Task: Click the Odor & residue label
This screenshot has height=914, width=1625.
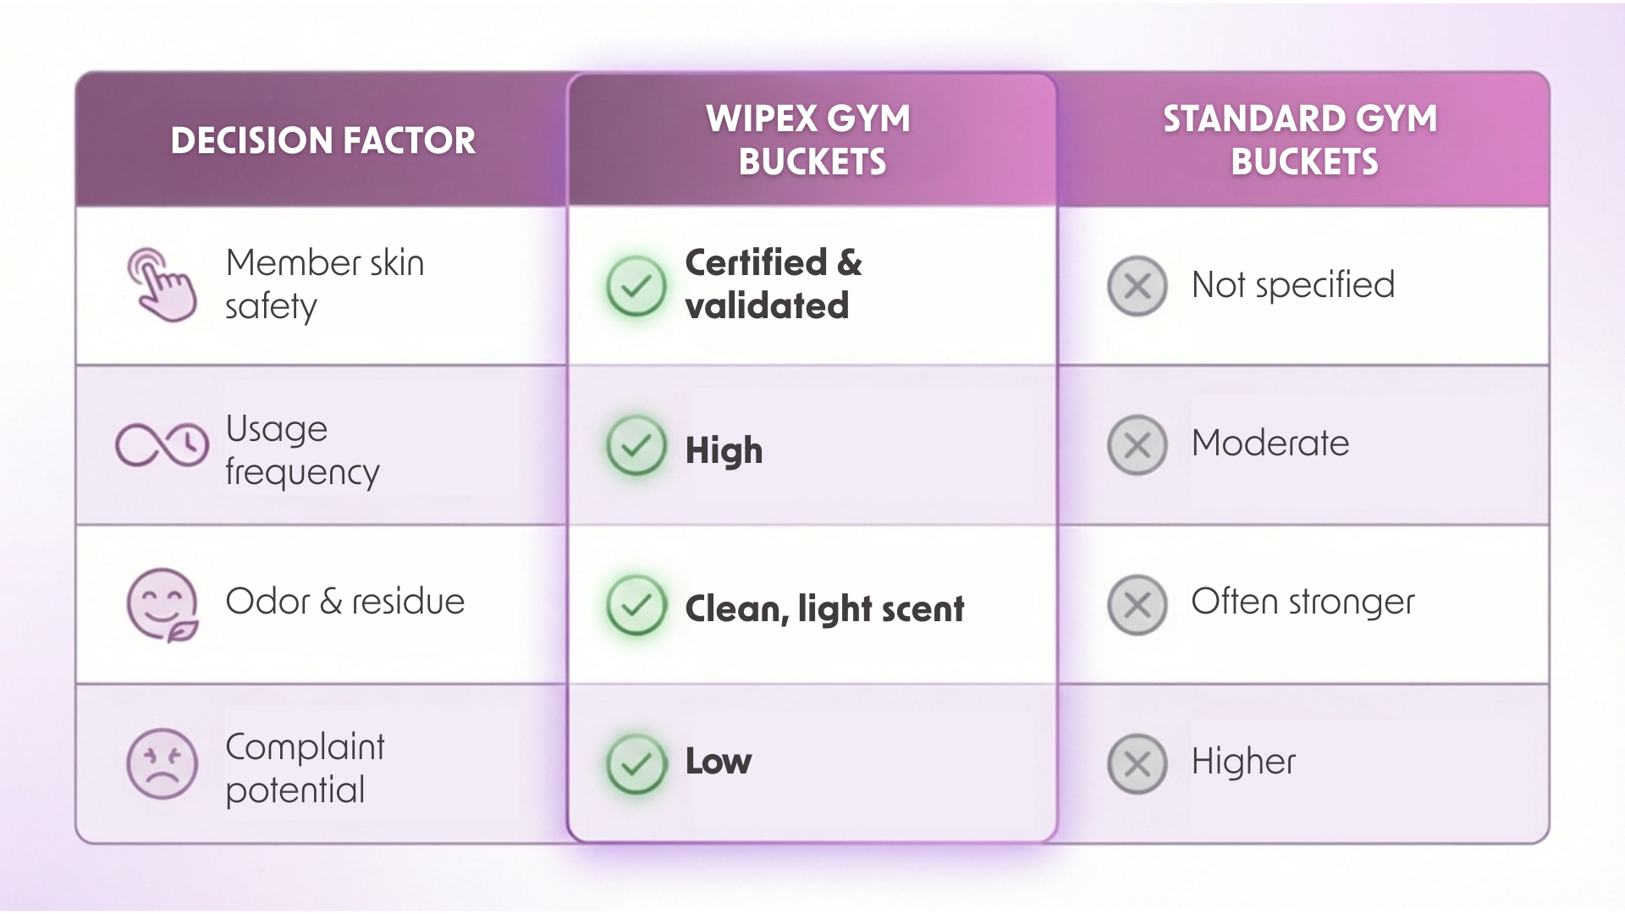Action: click(x=344, y=602)
